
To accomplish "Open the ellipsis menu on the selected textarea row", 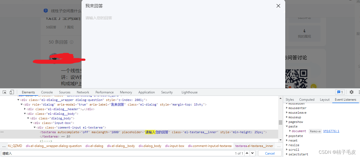I will pyautogui.click(x=2, y=132).
